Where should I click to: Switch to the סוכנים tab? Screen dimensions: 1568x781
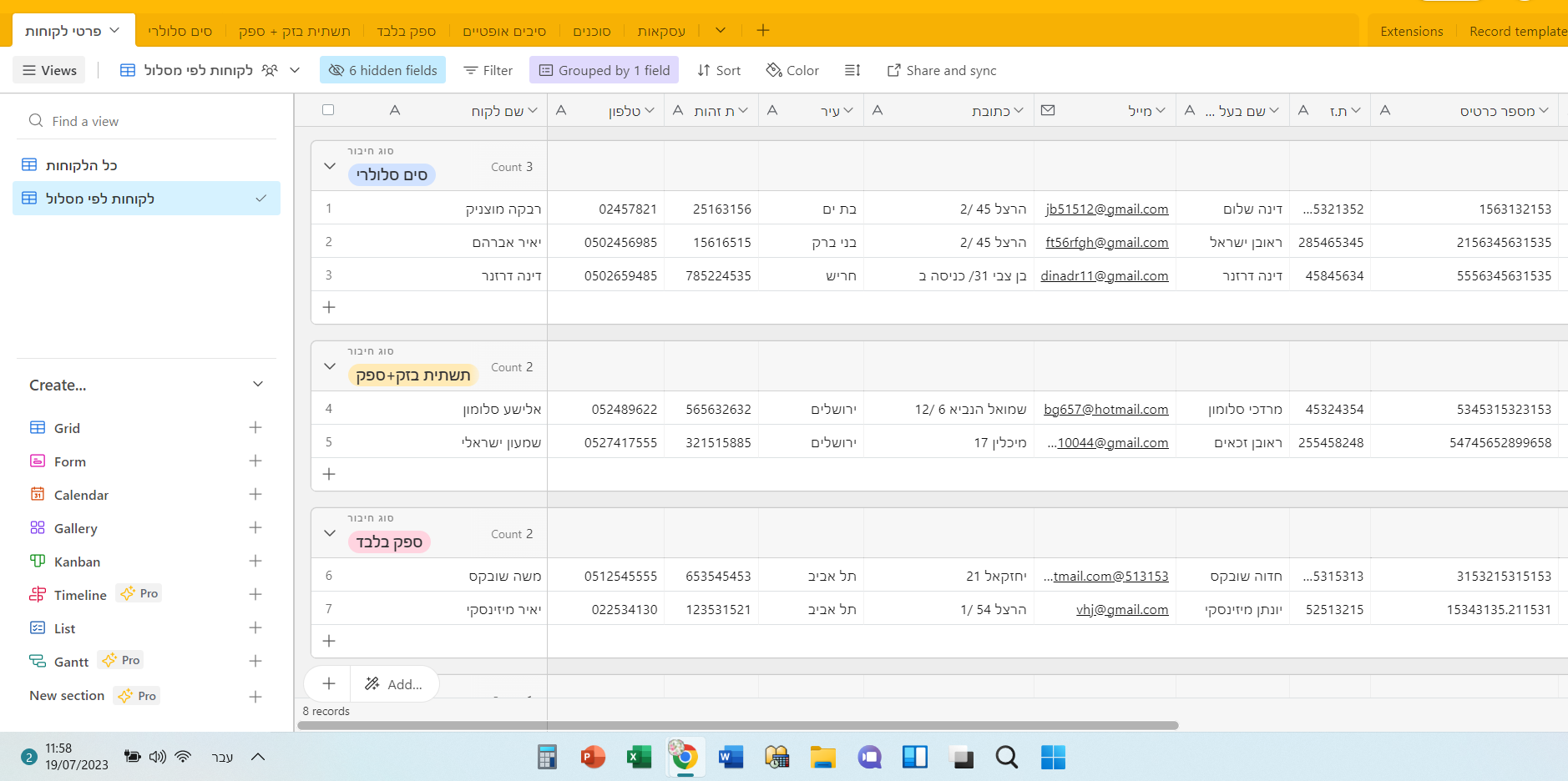pos(591,31)
